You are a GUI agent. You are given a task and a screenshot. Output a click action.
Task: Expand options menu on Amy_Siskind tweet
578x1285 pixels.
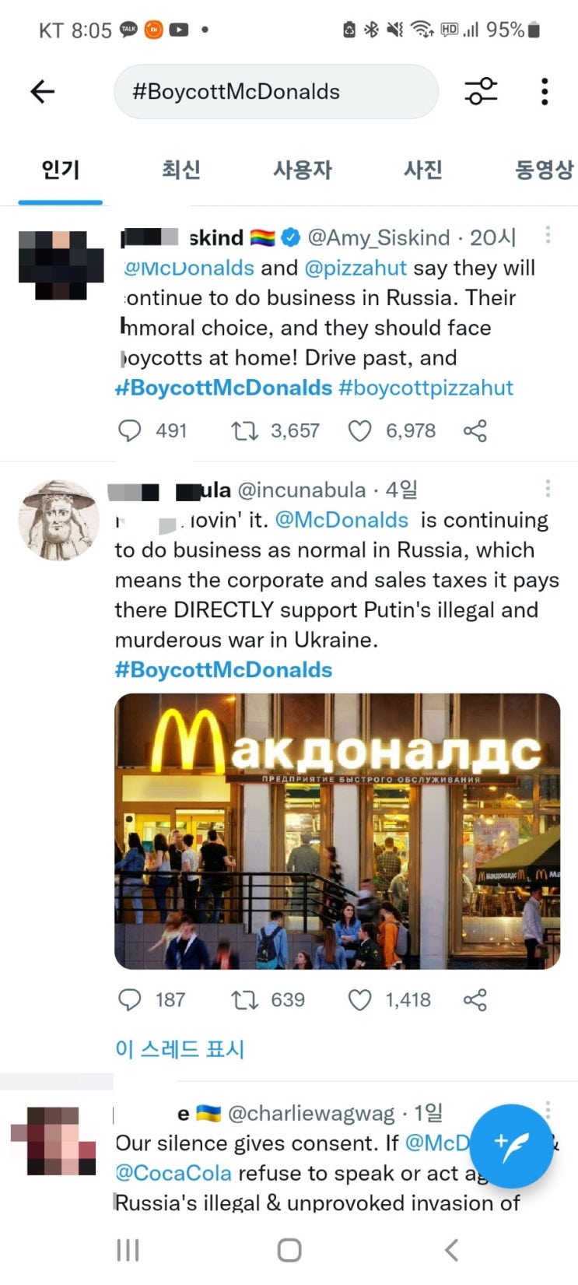[548, 234]
